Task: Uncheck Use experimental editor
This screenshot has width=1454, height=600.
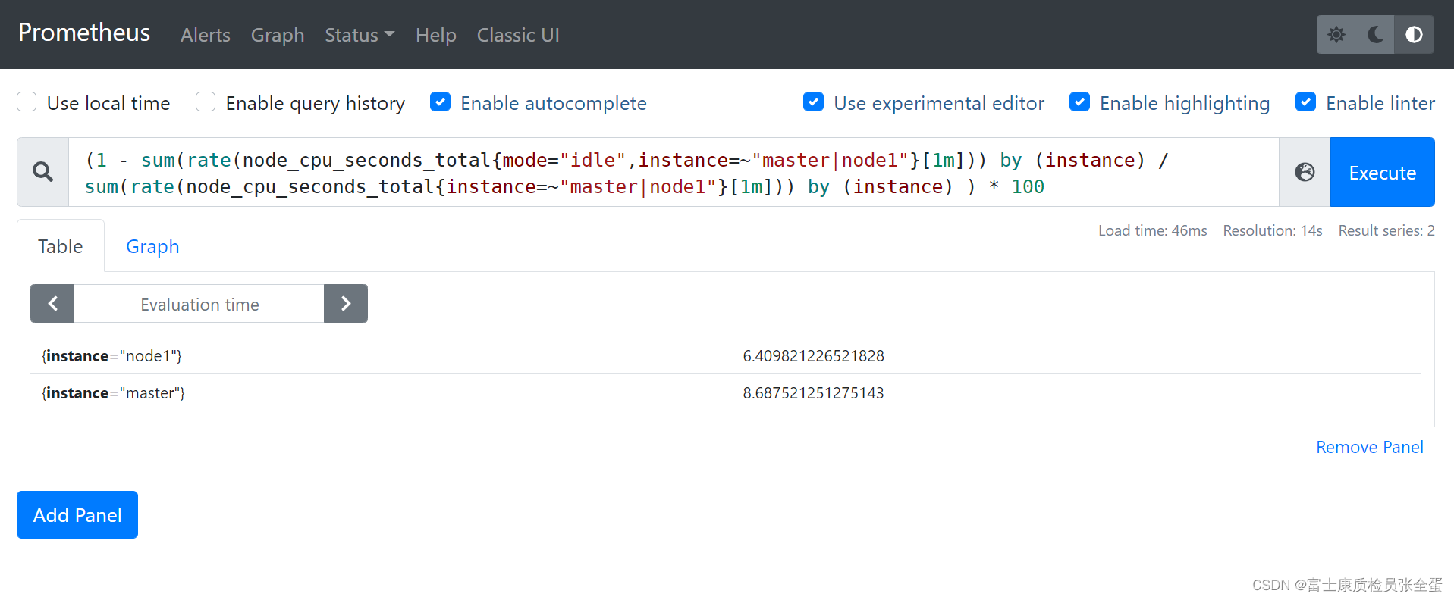Action: click(813, 102)
